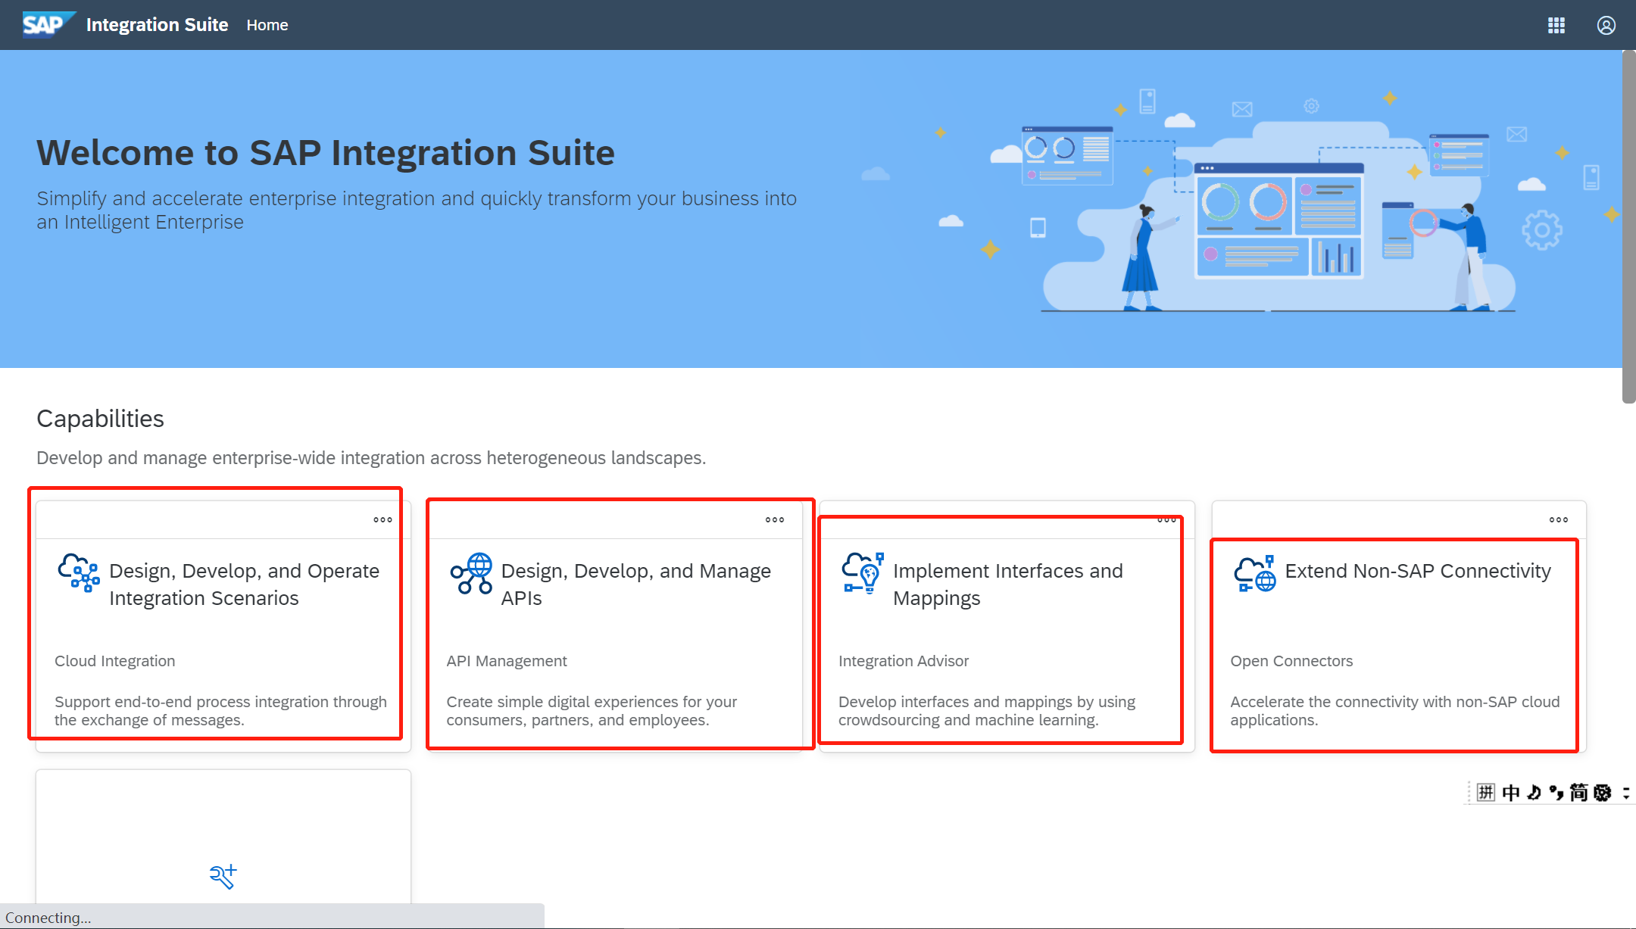Click the "Open Connectors" label
The image size is (1636, 929).
(1291, 661)
